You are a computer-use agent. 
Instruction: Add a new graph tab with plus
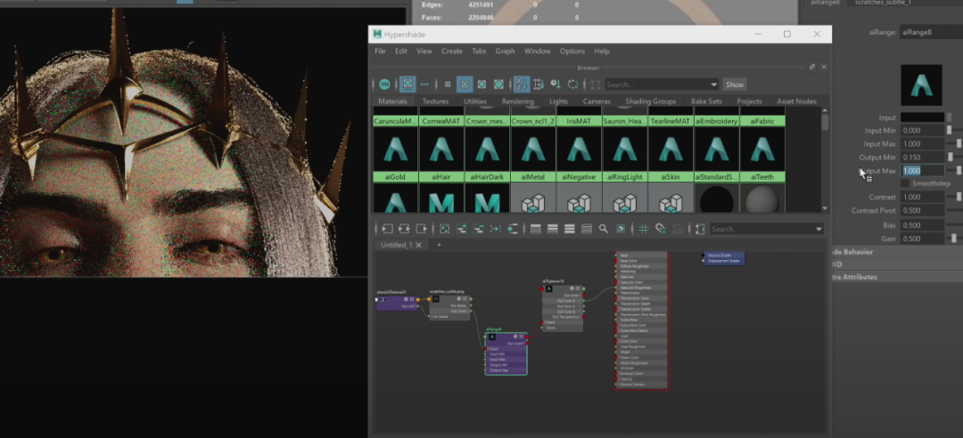point(439,245)
